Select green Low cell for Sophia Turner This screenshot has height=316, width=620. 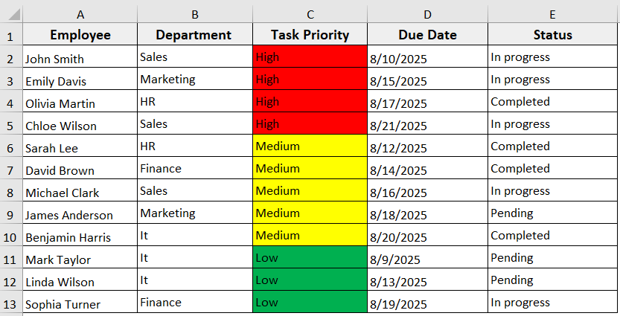coord(310,303)
